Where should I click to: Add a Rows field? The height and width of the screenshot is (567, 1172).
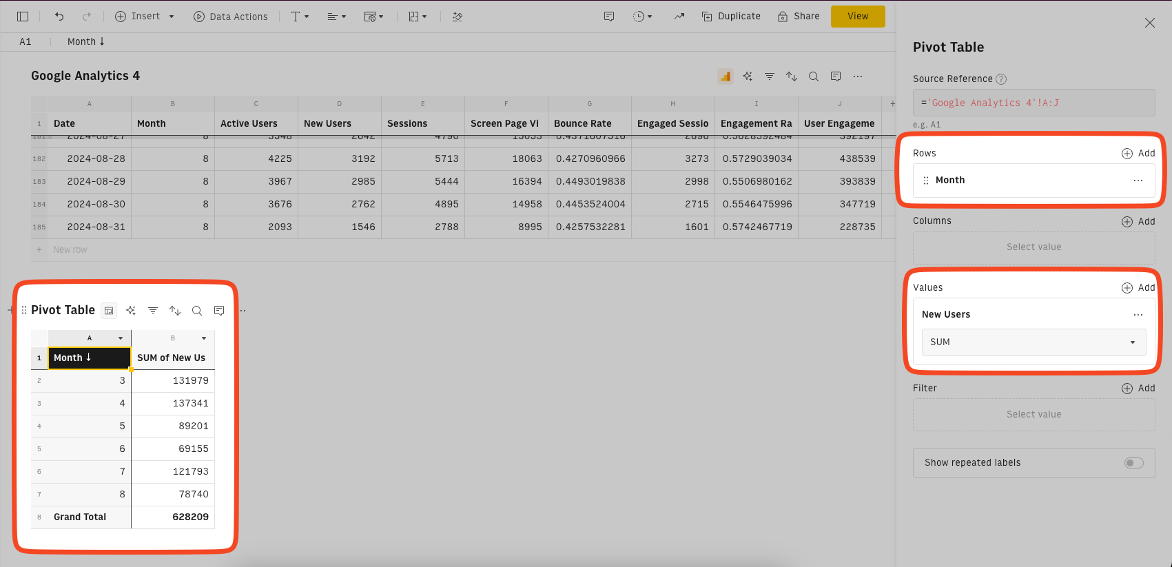(x=1138, y=153)
